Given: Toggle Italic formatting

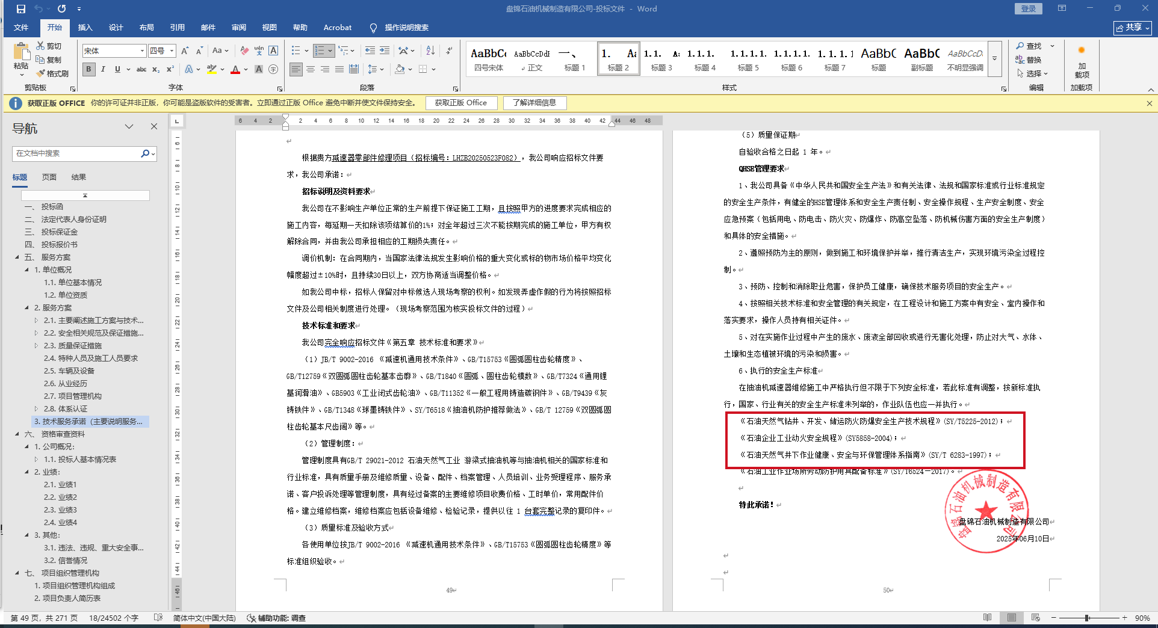Looking at the screenshot, I should pyautogui.click(x=103, y=69).
